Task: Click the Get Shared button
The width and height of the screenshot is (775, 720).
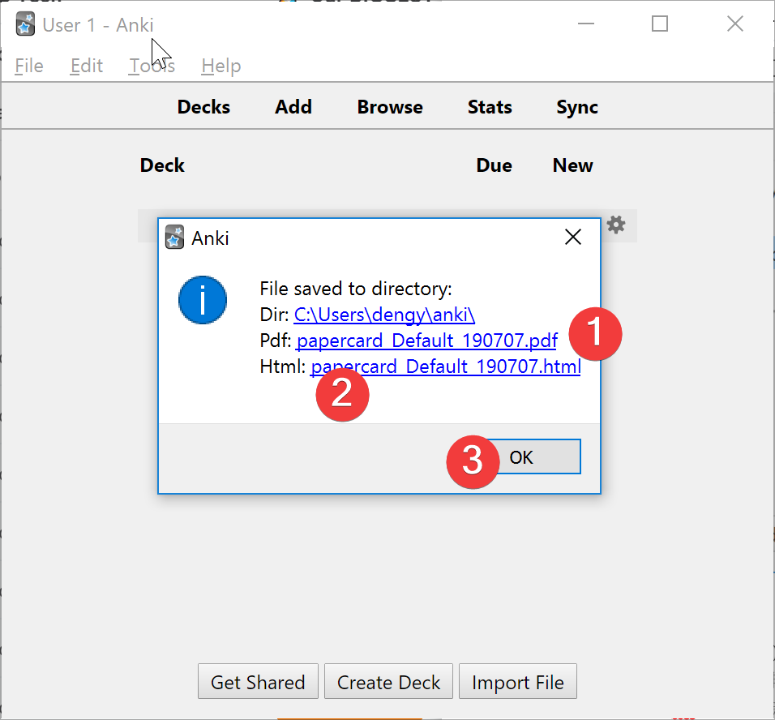Action: 258,681
